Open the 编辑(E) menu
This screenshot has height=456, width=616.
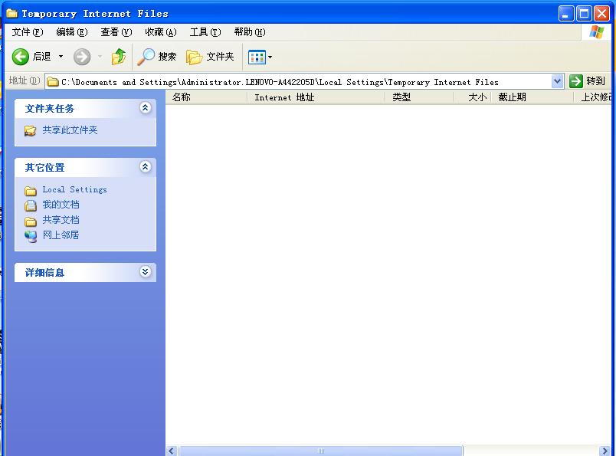pyautogui.click(x=71, y=32)
